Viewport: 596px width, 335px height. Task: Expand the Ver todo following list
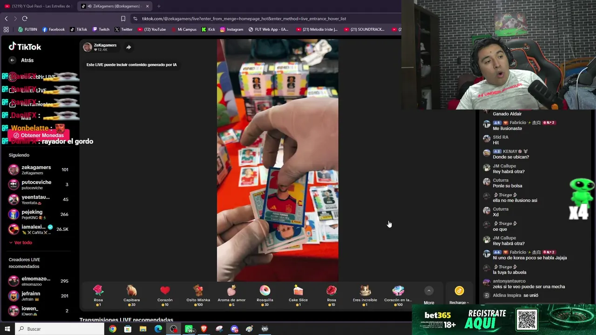[20, 242]
